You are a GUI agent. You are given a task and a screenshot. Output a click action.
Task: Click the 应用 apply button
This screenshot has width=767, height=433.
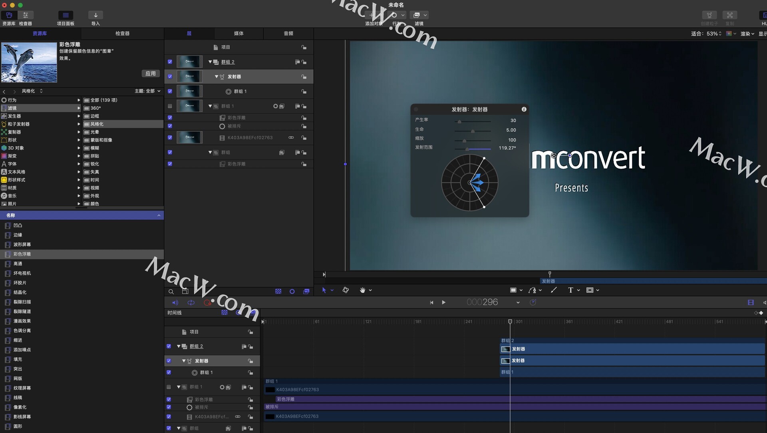point(150,73)
